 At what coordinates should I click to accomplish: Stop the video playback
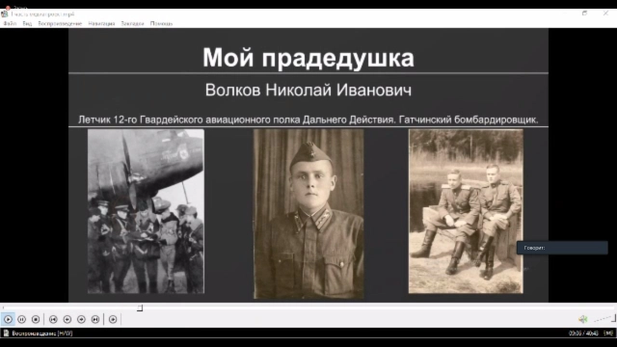pyautogui.click(x=36, y=319)
